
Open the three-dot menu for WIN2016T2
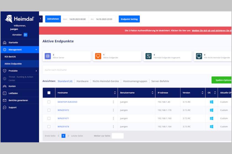113,110
